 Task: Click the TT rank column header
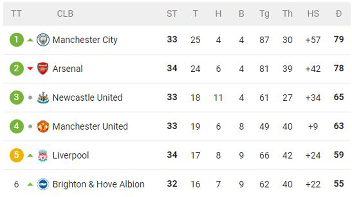(x=16, y=14)
